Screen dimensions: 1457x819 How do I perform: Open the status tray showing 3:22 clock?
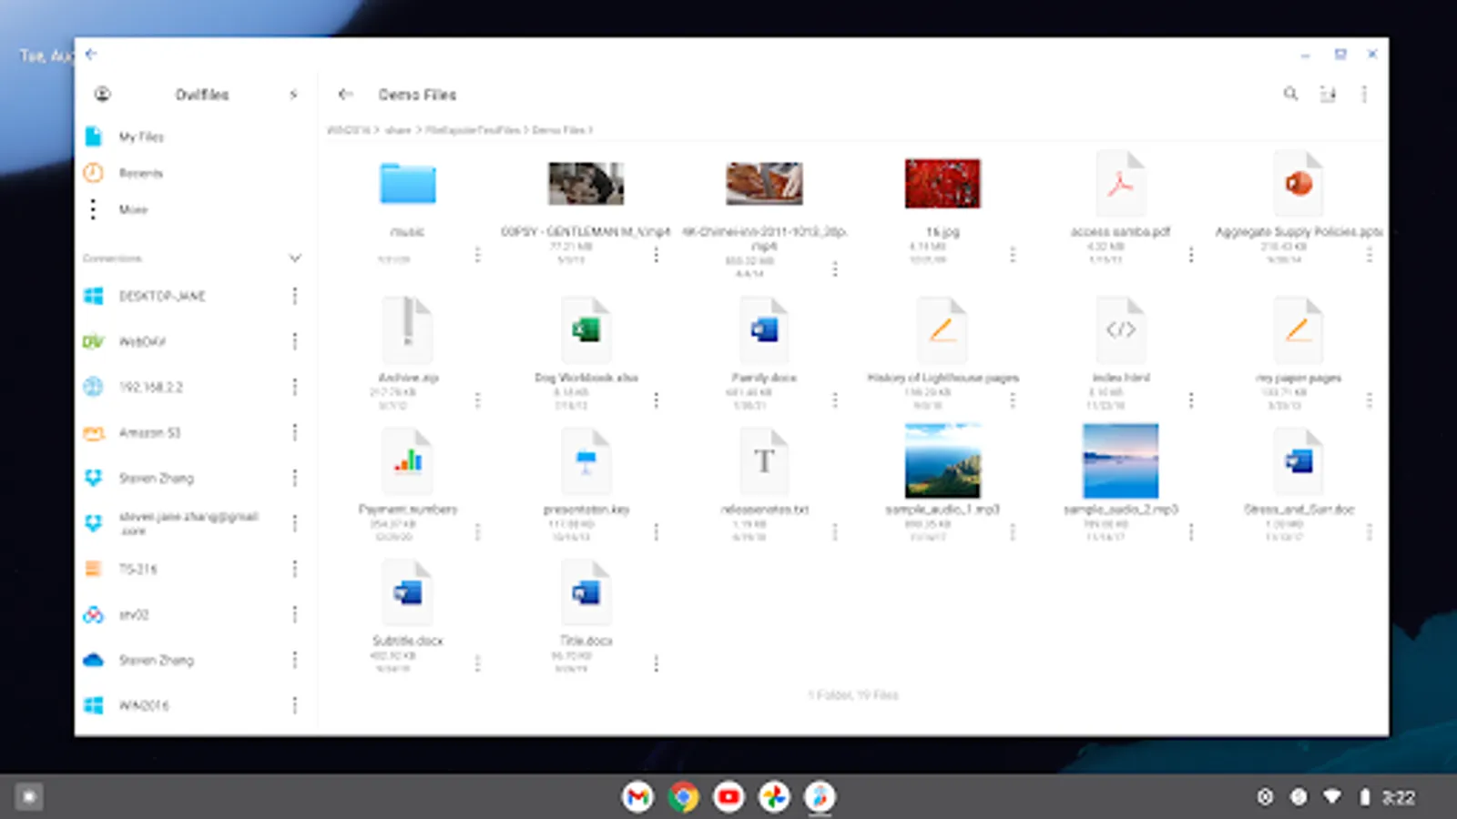(1335, 797)
